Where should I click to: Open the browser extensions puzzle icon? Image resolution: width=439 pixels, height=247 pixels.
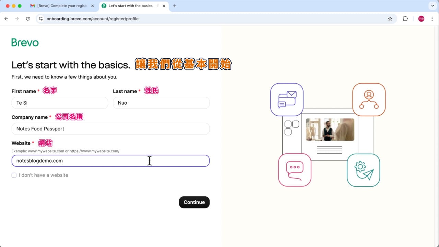[x=405, y=19]
